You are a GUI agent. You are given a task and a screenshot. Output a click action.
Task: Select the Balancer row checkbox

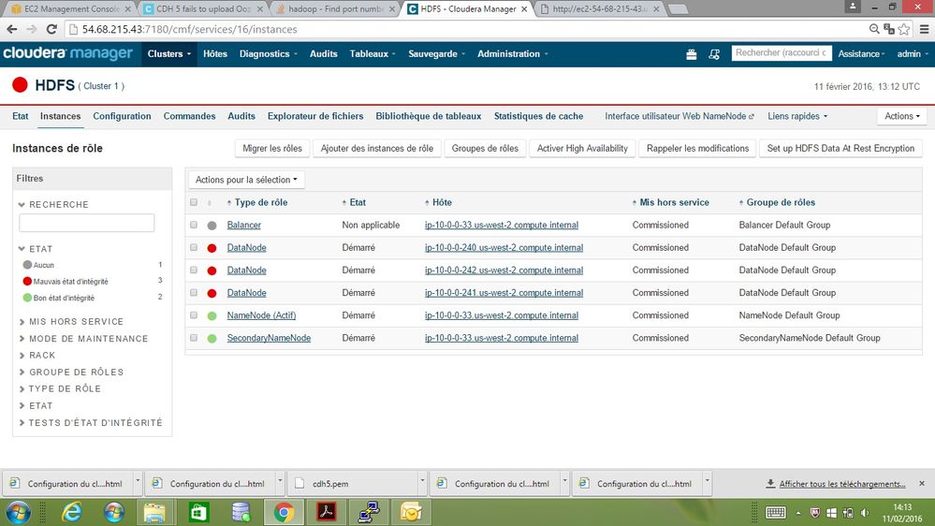194,225
